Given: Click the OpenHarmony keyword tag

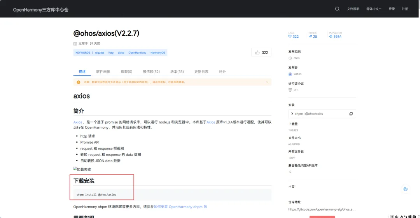Looking at the screenshot, I should coord(137,53).
